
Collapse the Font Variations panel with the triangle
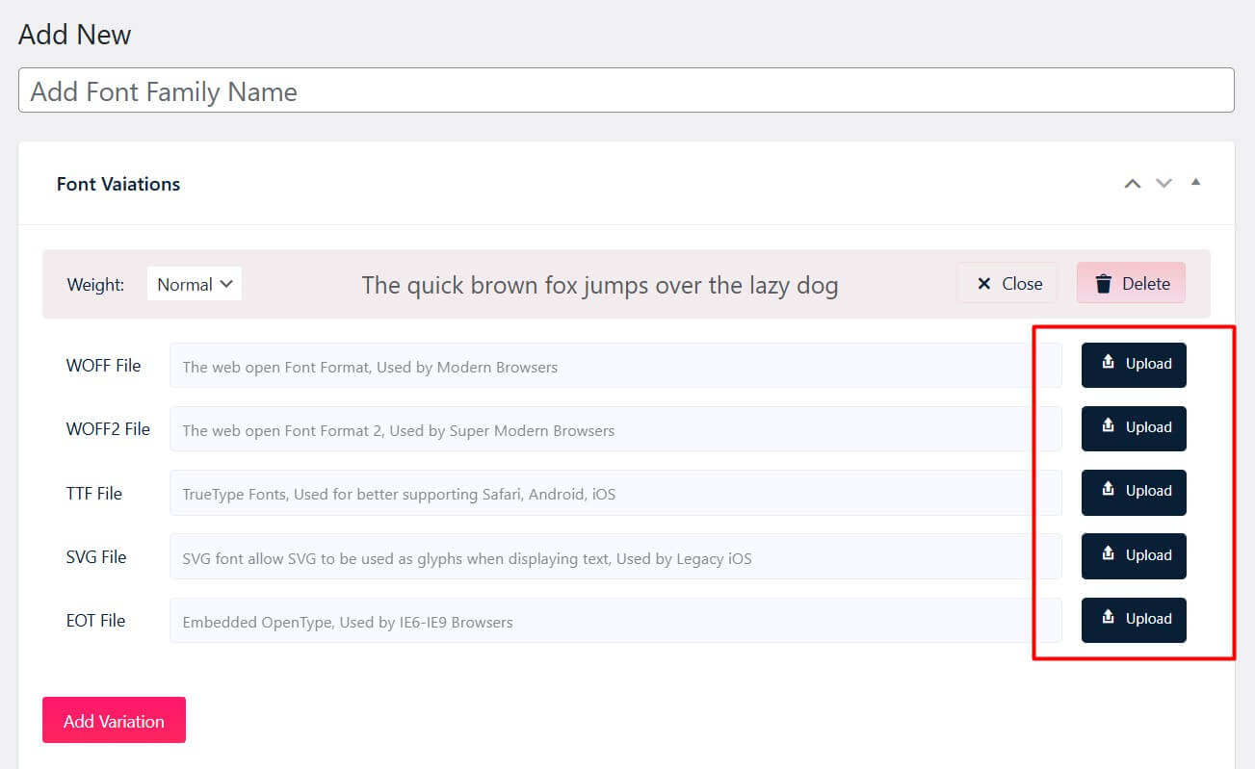click(x=1195, y=182)
